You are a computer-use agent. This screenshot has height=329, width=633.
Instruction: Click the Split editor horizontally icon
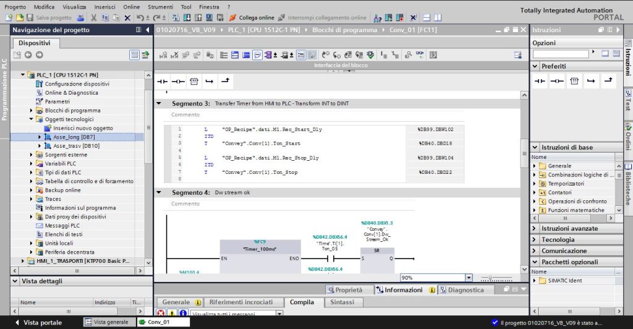point(427,18)
